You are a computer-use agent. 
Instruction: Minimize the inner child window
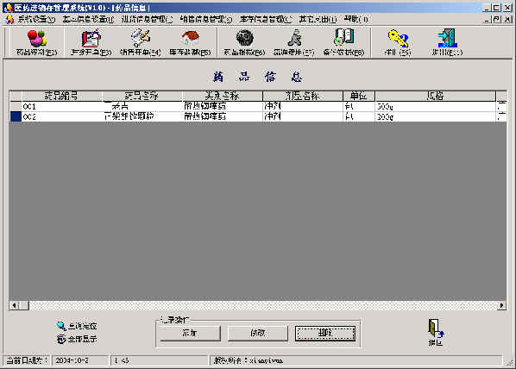(487, 20)
